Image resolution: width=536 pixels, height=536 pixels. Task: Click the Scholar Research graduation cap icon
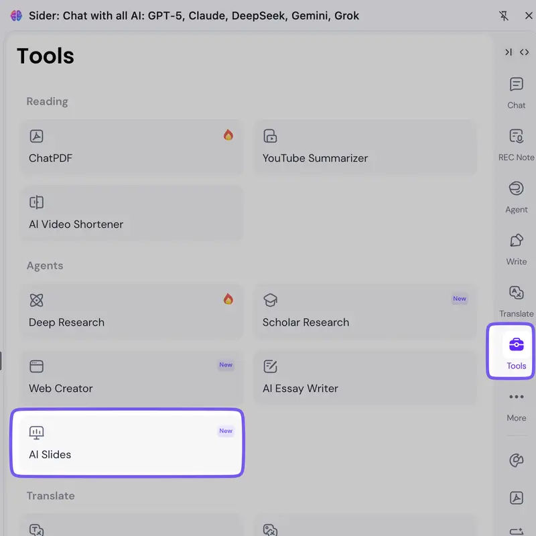270,300
